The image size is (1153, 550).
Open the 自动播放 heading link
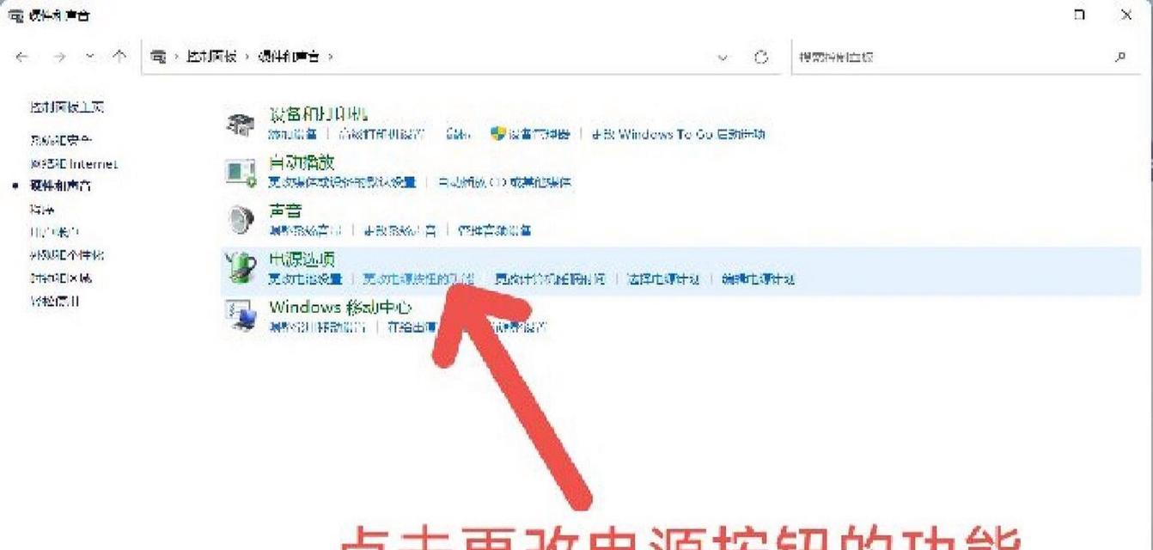pos(302,162)
